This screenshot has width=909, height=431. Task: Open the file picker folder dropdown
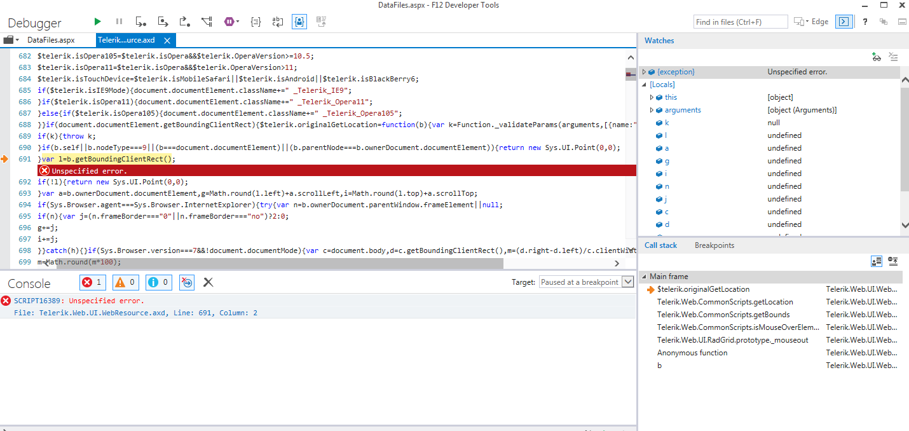[11, 40]
